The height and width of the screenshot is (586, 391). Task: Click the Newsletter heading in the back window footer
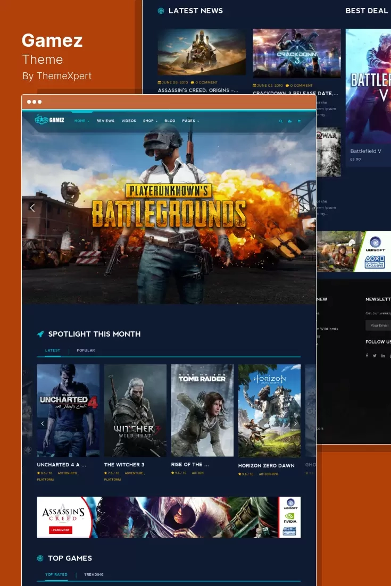(x=378, y=299)
